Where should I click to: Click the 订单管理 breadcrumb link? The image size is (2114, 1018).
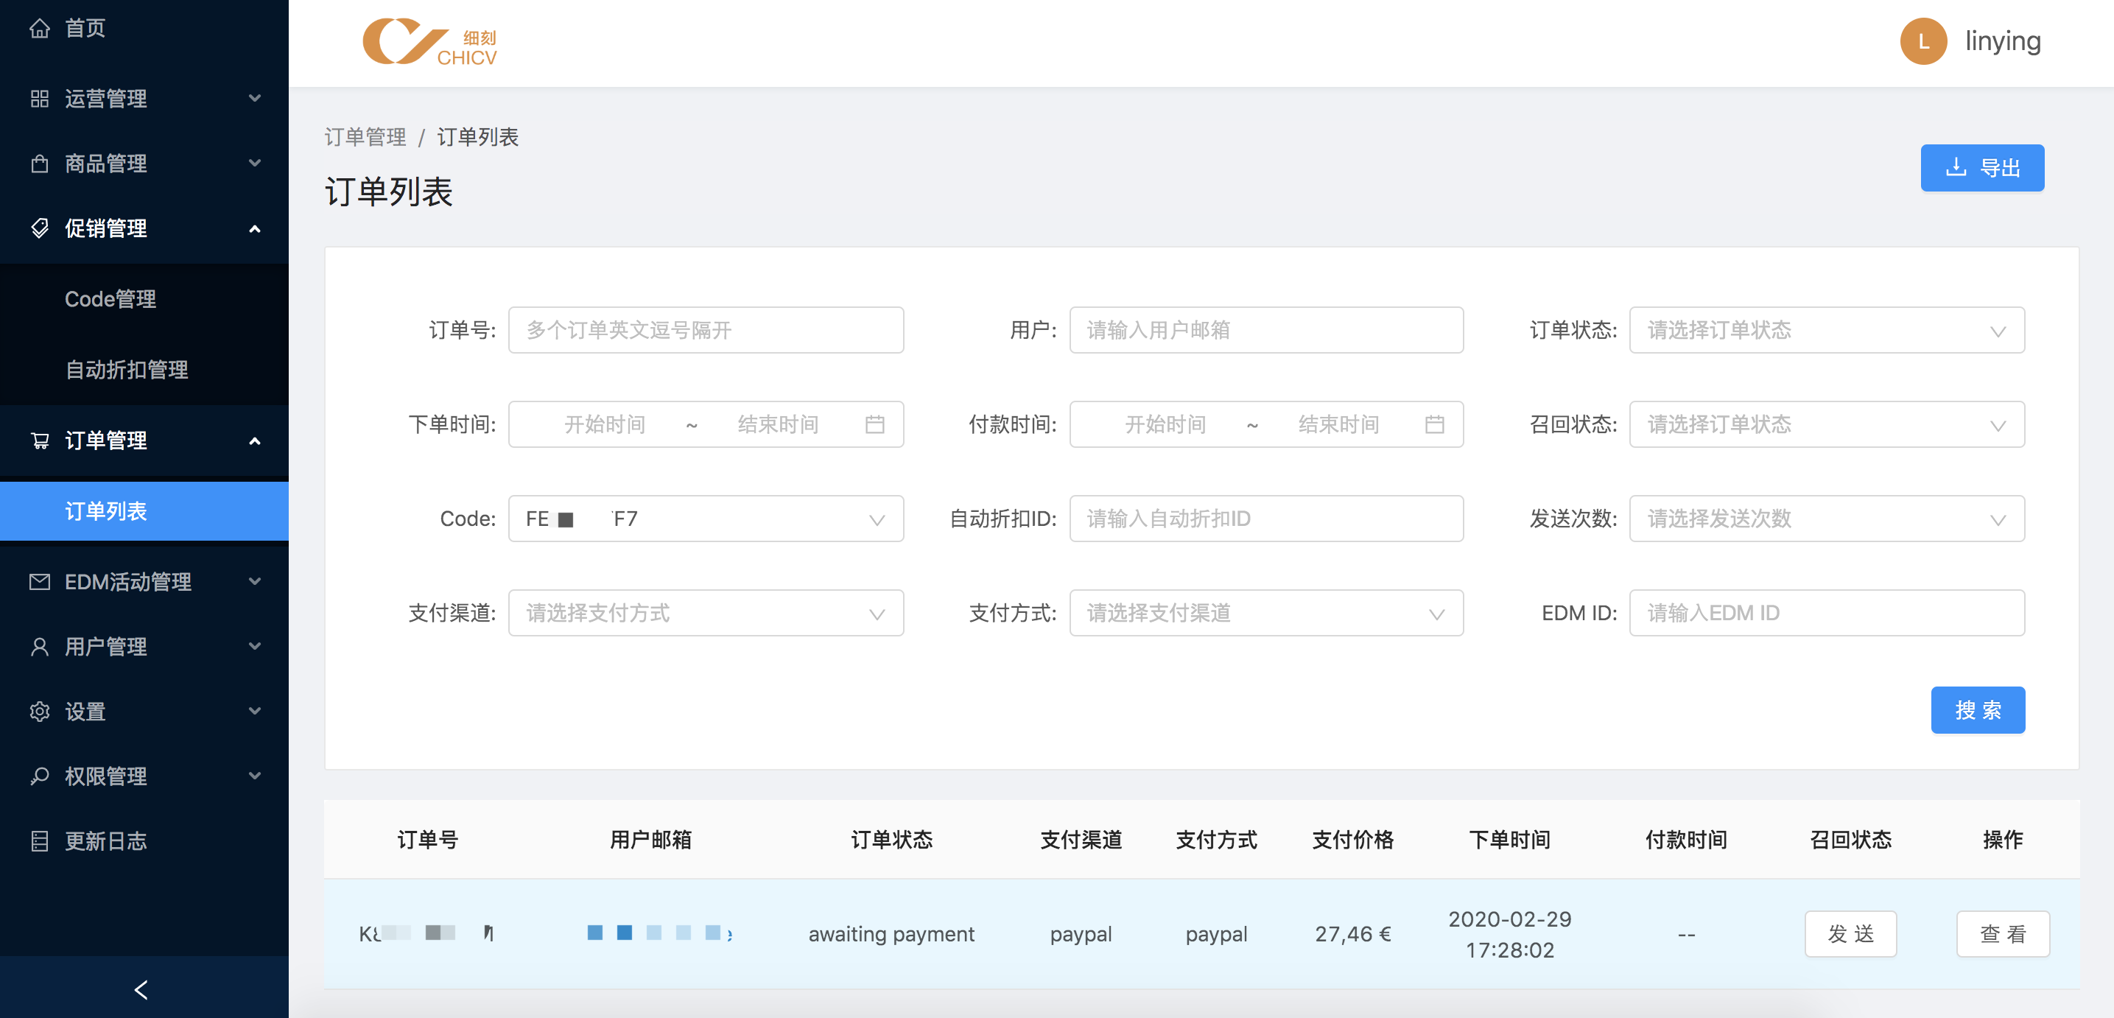(365, 137)
